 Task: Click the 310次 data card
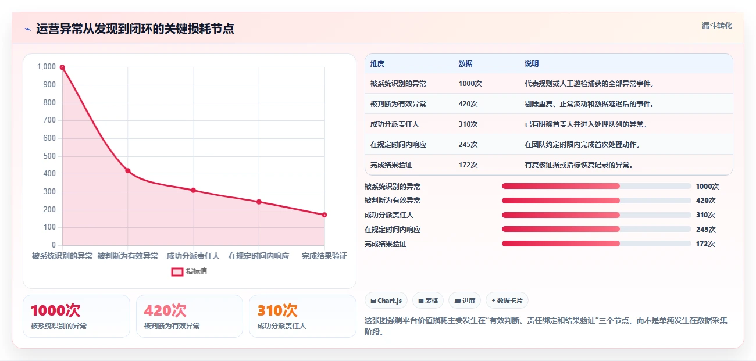302,316
